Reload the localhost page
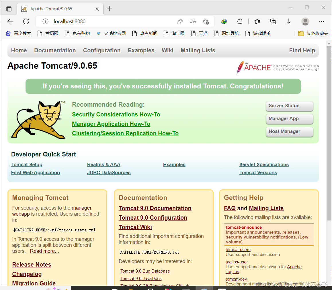The height and width of the screenshot is (290, 332). 26,21
